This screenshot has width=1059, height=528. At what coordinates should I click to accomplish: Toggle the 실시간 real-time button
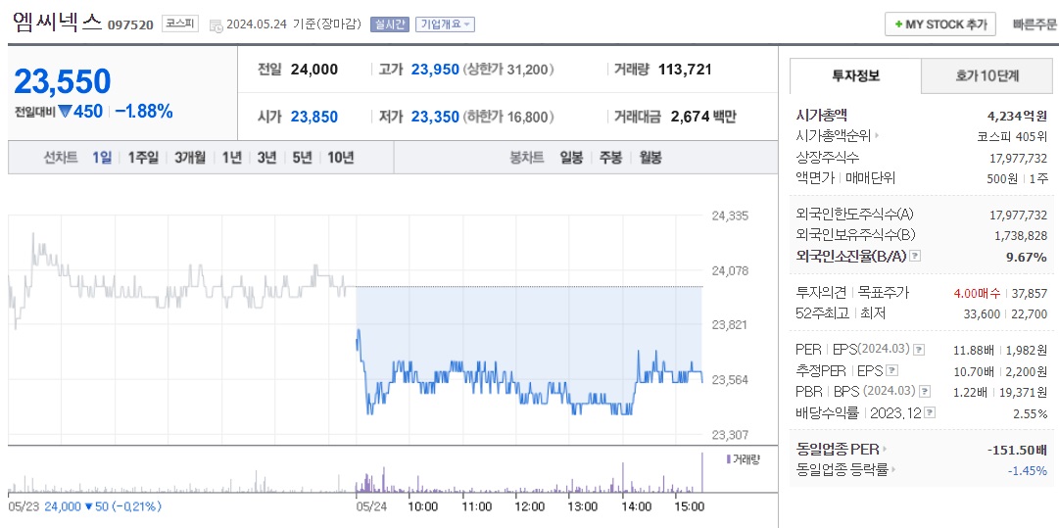coord(390,24)
